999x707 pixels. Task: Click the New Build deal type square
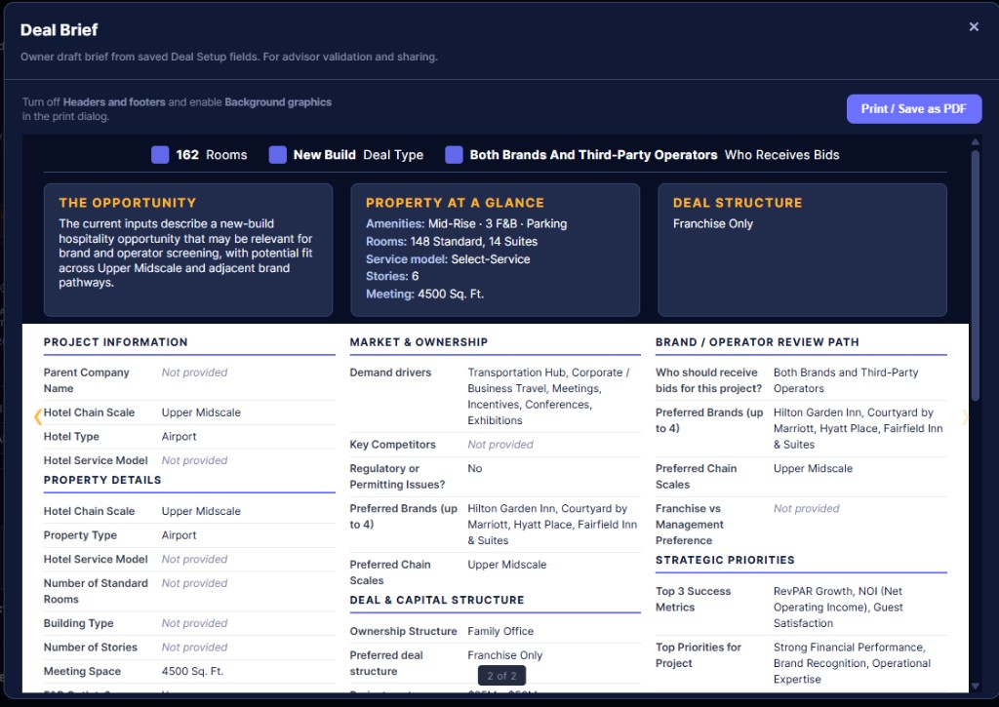coord(278,155)
